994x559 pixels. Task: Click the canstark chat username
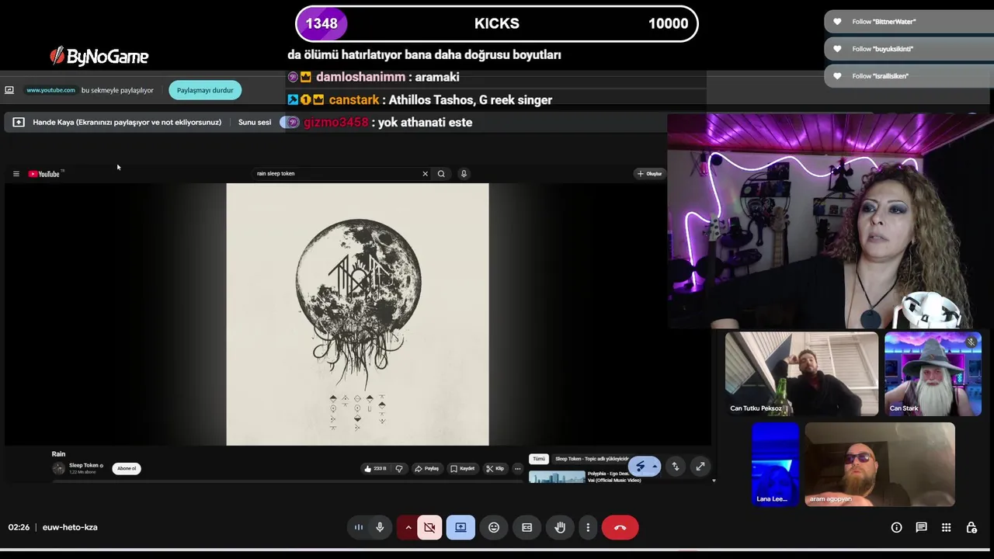(354, 99)
